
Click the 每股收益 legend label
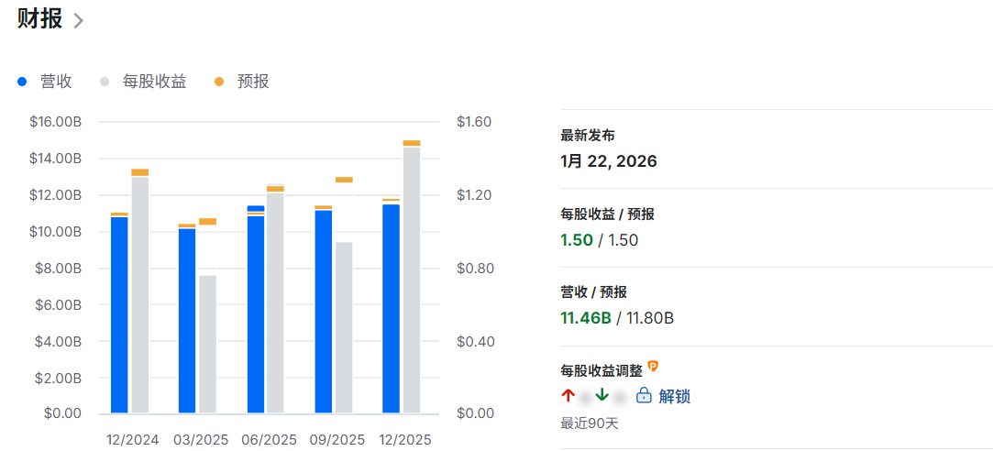point(155,82)
